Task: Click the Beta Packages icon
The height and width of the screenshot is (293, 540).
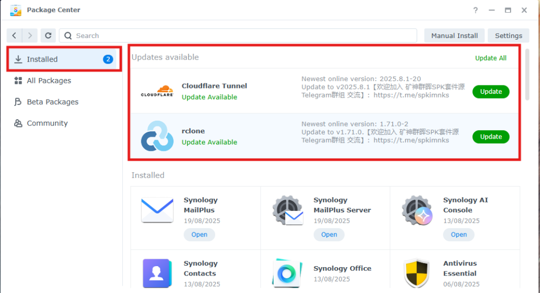Action: point(18,102)
